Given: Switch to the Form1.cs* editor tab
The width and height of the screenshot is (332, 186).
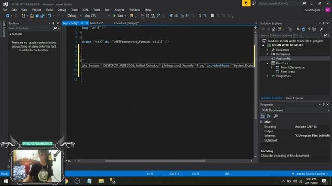Looking at the screenshot, I should pos(96,23).
